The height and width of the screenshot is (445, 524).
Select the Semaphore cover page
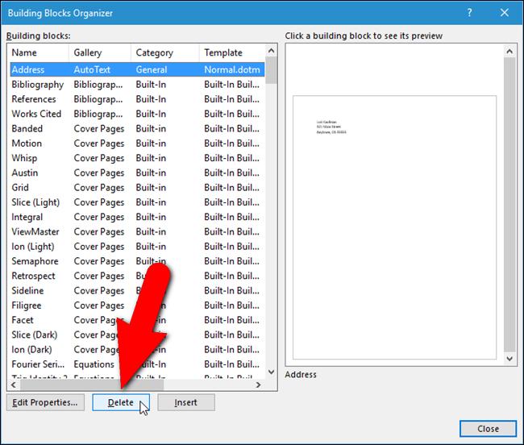tap(137, 260)
